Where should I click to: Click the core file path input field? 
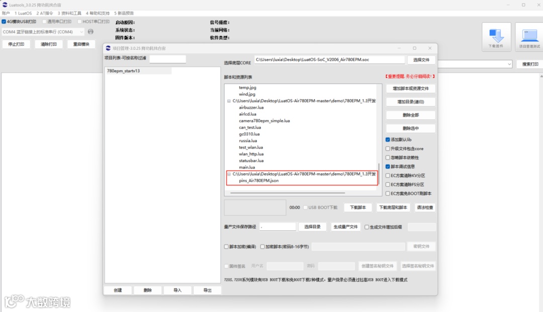[329, 59]
